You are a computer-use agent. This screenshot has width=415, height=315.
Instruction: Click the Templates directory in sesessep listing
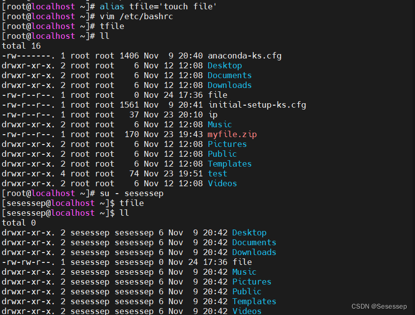(x=254, y=301)
